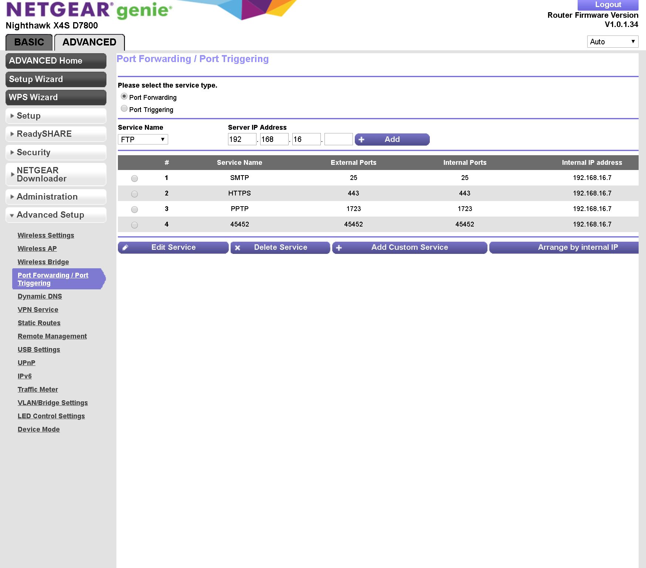This screenshot has height=568, width=646.
Task: Open the Device Mode link
Action: click(x=39, y=429)
